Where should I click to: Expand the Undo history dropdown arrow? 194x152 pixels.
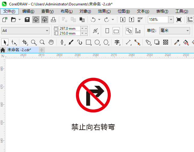point(99,20)
